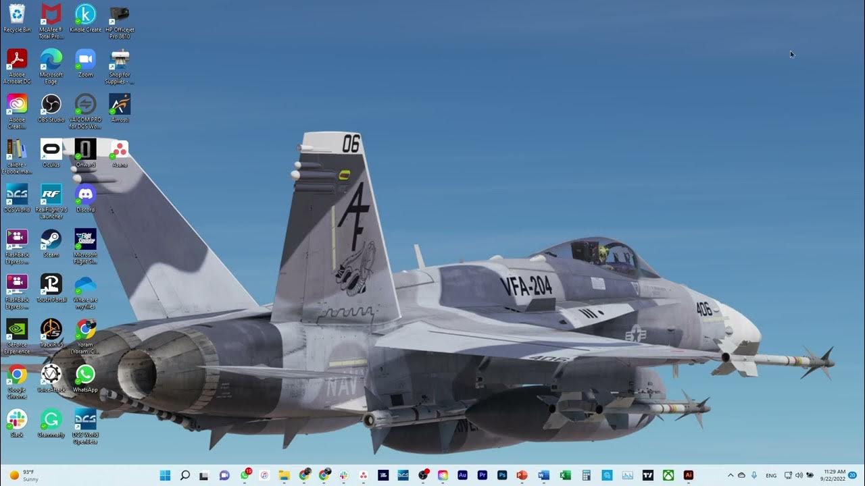Click the microphone tray icon
The height and width of the screenshot is (486, 865).
[x=754, y=475]
